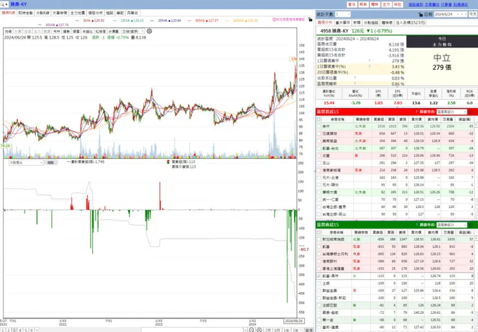Check the 摩根大通 broker row checkbox
Screen dimensions: 478x332
[x=319, y=192]
